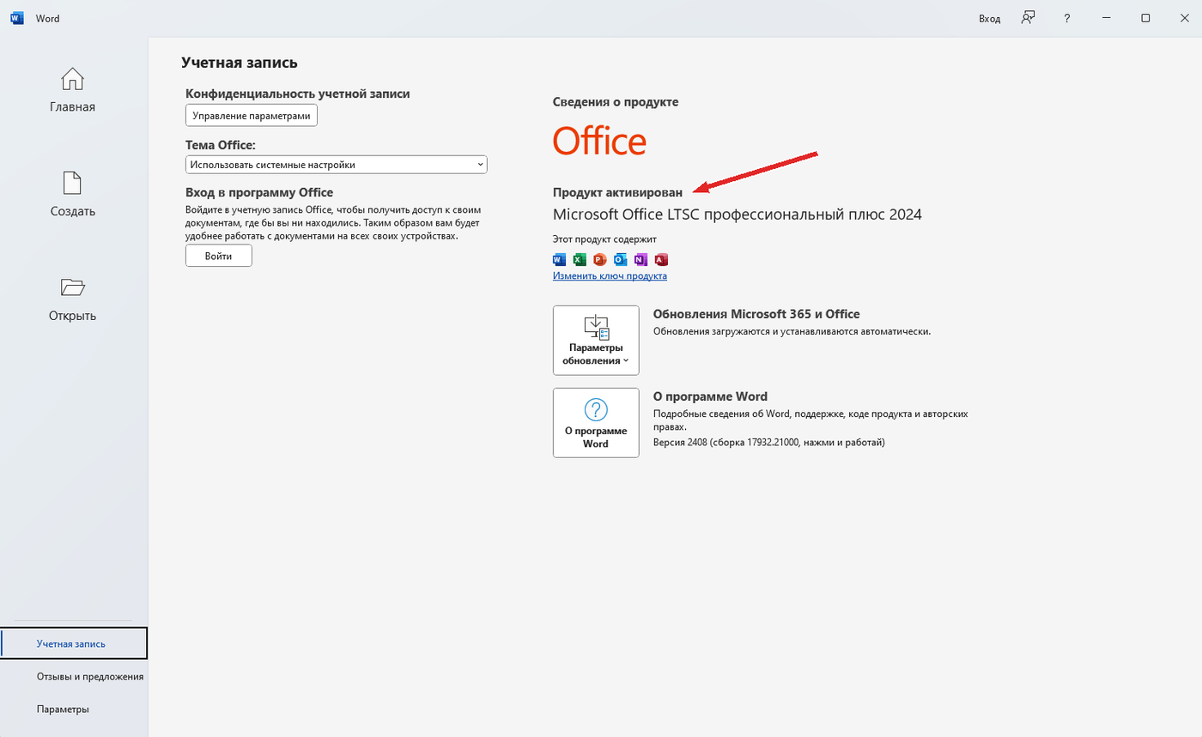1202x737 pixels.
Task: Open the О программе Word button
Action: [x=596, y=423]
